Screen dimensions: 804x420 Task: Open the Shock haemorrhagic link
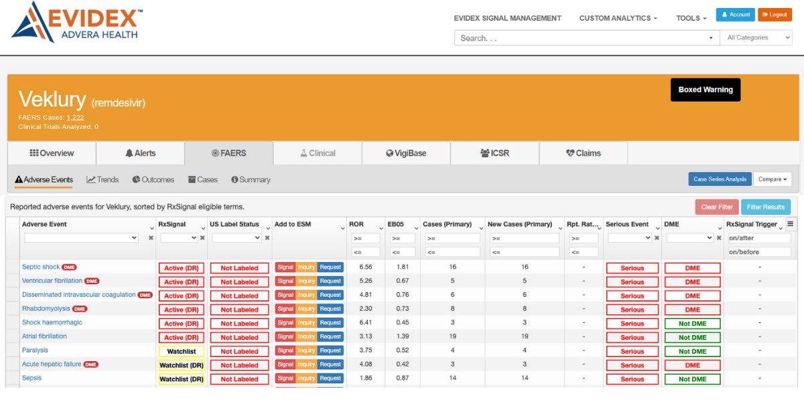click(x=52, y=322)
